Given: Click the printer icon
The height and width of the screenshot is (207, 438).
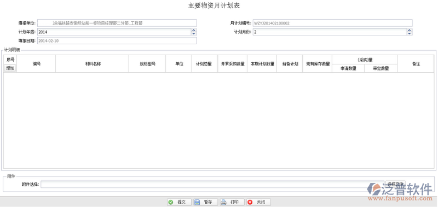Looking at the screenshot, I should tap(223, 202).
